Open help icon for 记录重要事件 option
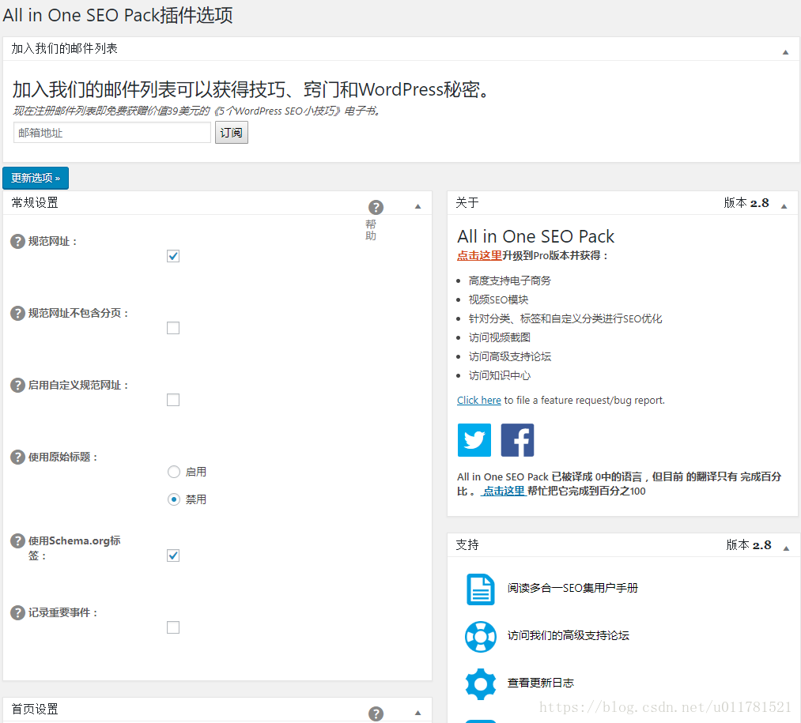The image size is (801, 723). [18, 612]
